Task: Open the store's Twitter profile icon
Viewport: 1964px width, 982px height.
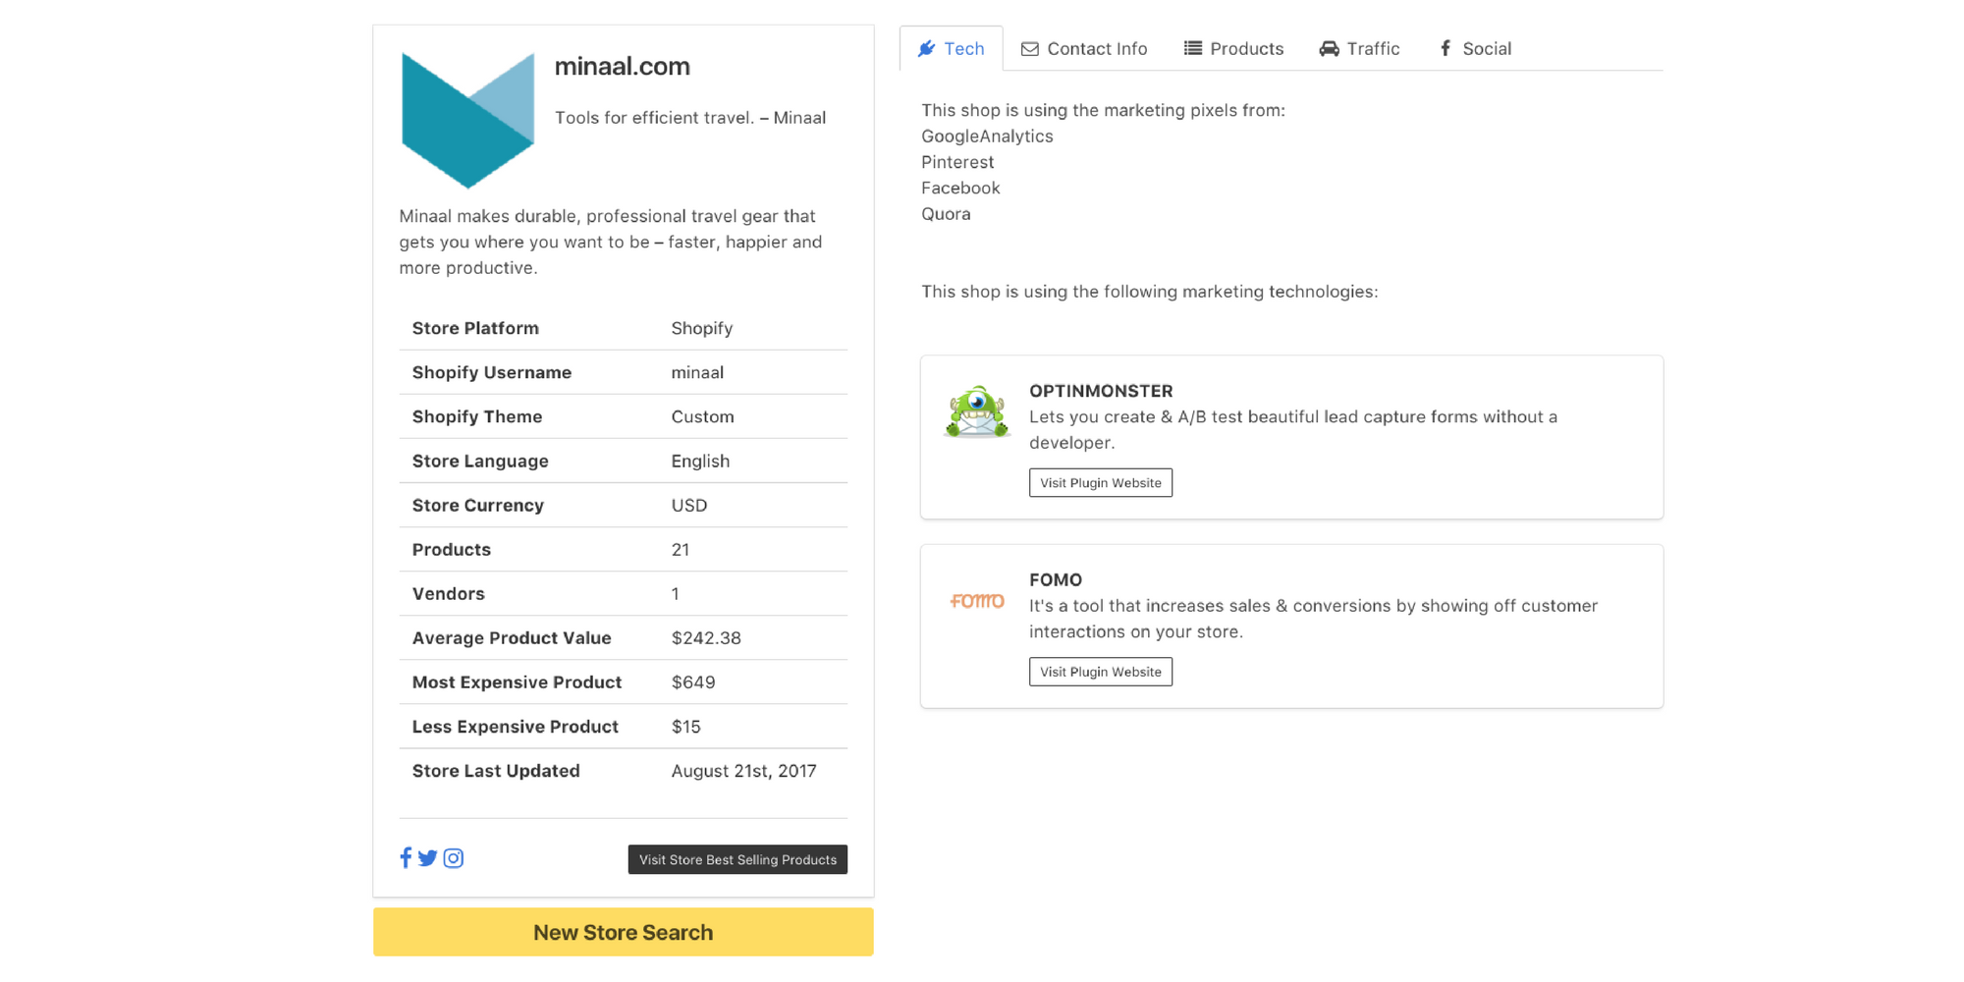Action: 427,858
